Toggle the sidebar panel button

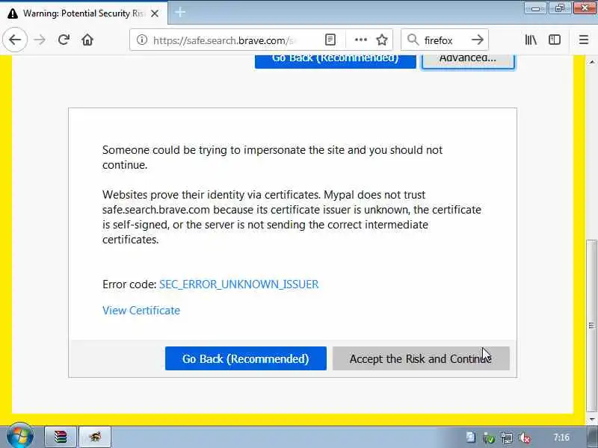pyautogui.click(x=555, y=40)
